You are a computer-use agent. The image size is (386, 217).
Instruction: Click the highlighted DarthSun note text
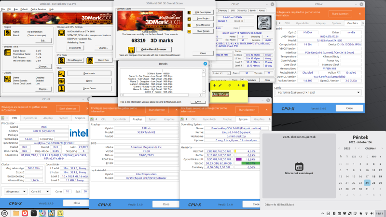click(221, 94)
